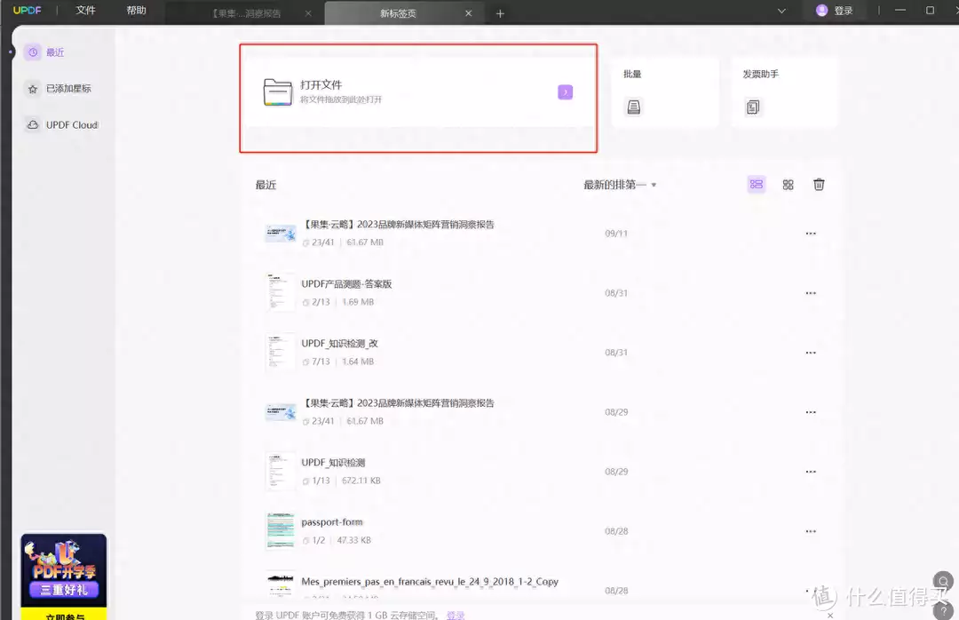Screen dimensions: 959x620
Task: Open the UPDF_知识检测 08/29 file name
Action: 333,463
